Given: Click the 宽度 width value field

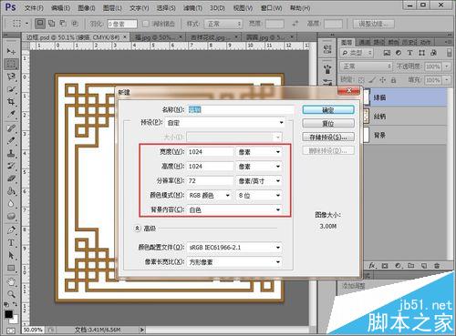Looking at the screenshot, I should 210,152.
